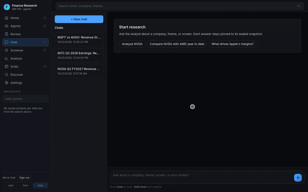Image resolution: width=308 pixels, height=192 pixels.
Task: Open the Discover page
Action: 25,75
